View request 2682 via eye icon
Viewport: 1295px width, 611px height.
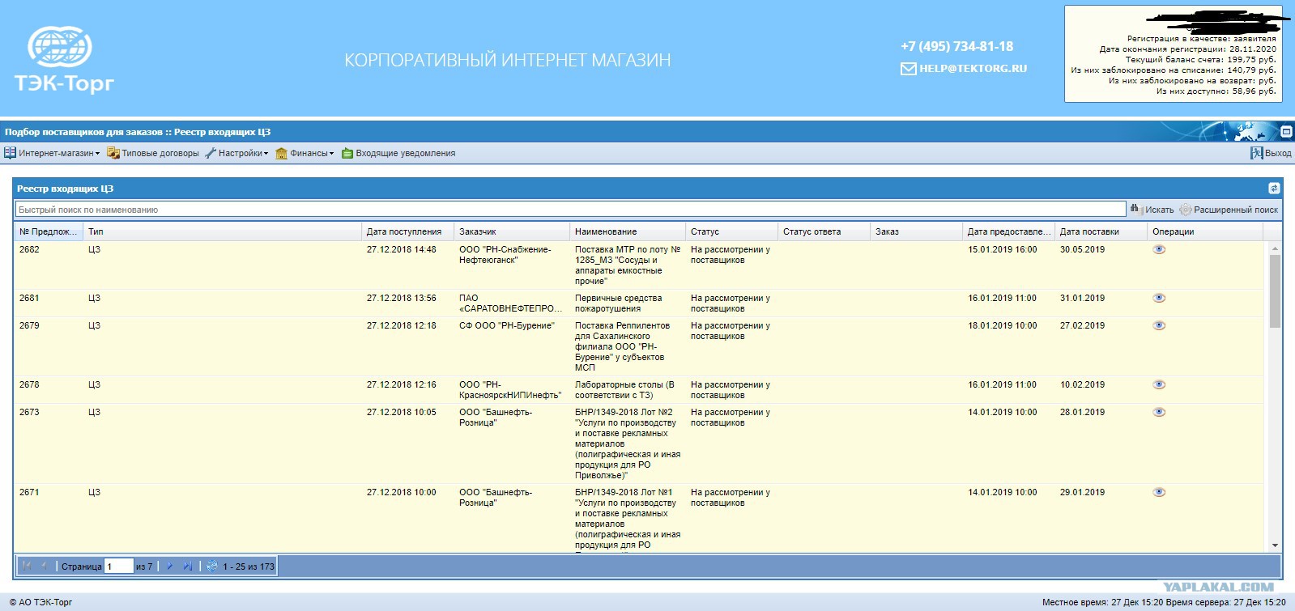[x=1159, y=249]
